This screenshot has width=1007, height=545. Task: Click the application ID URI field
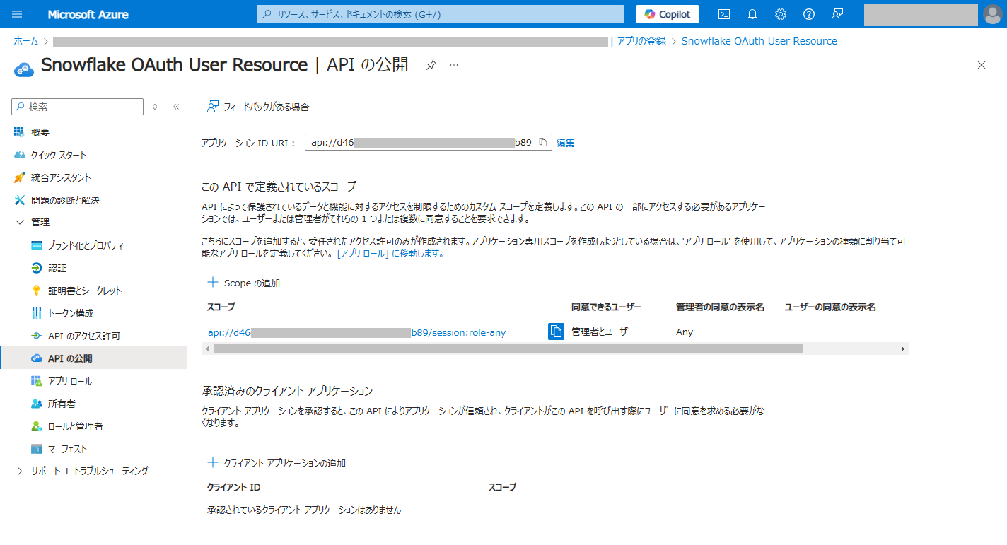pos(428,142)
